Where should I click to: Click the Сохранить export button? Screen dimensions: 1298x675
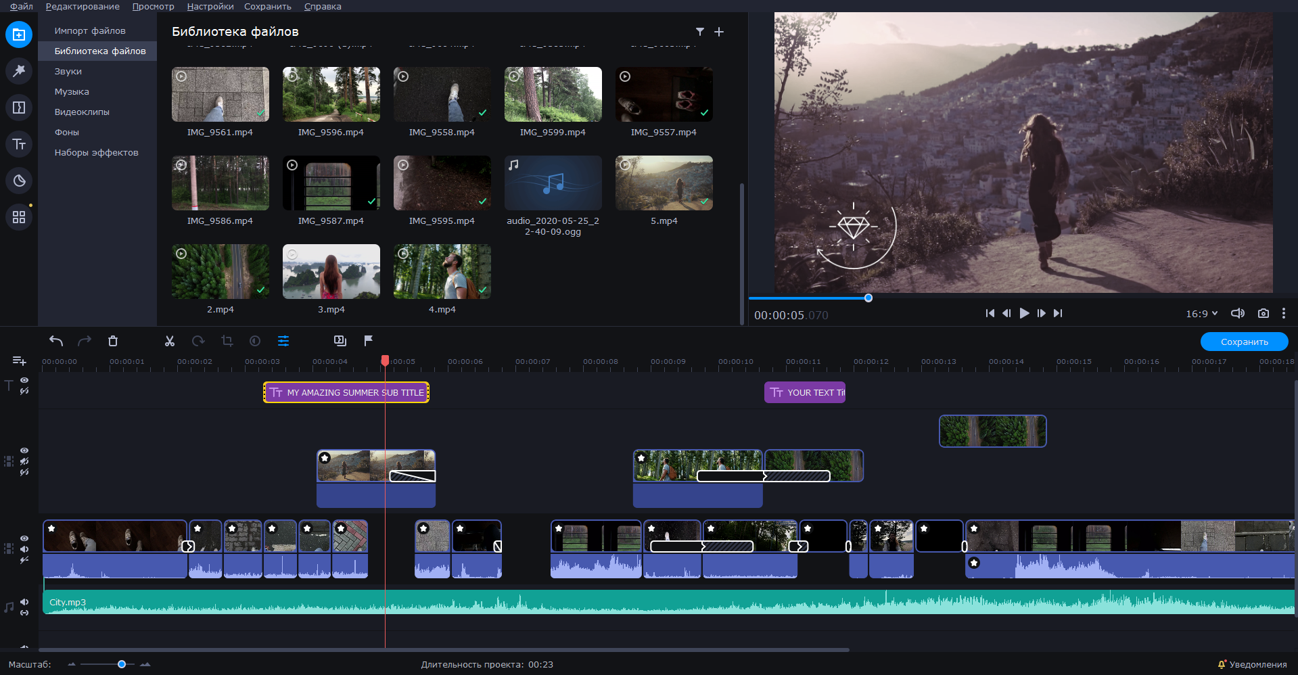[1244, 342]
